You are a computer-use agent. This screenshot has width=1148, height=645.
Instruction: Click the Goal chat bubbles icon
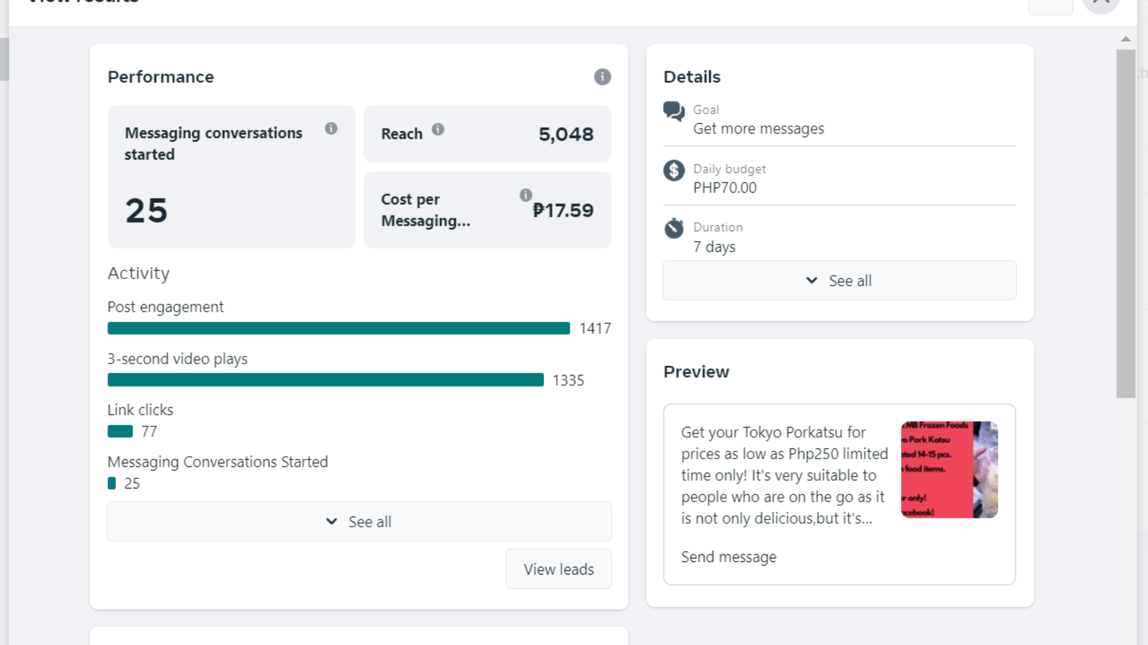[x=674, y=112]
